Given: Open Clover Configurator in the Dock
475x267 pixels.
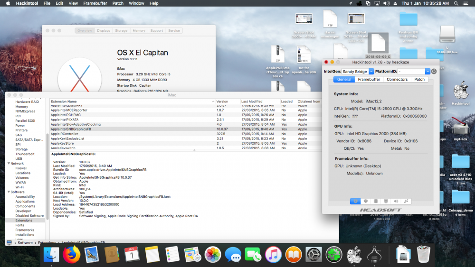Looking at the screenshot, I should point(334,255).
